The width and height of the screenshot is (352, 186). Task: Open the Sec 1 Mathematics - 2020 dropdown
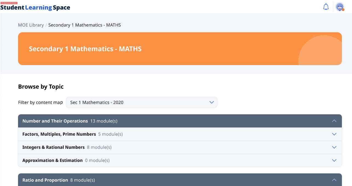coord(141,102)
